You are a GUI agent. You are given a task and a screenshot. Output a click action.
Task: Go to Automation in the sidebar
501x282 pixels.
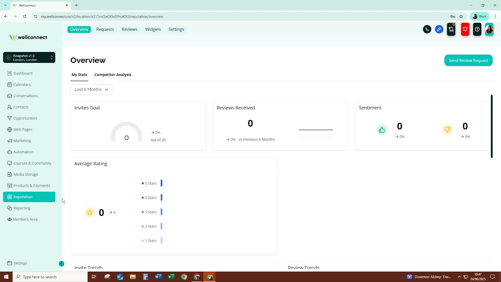(x=23, y=152)
